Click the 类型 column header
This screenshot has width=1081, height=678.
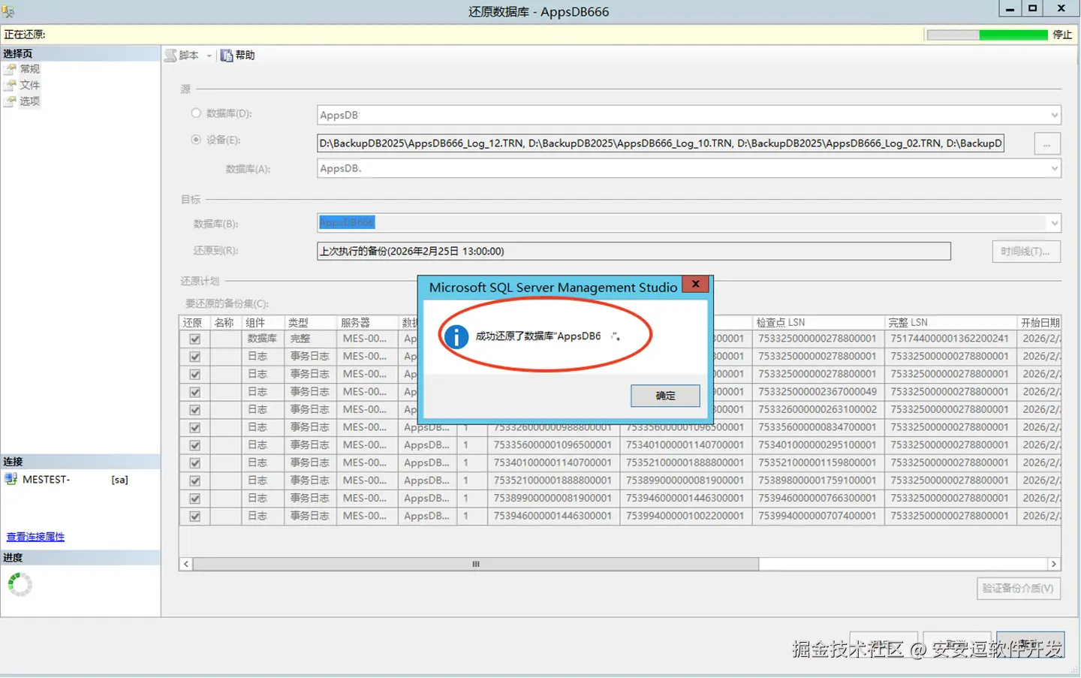(311, 323)
